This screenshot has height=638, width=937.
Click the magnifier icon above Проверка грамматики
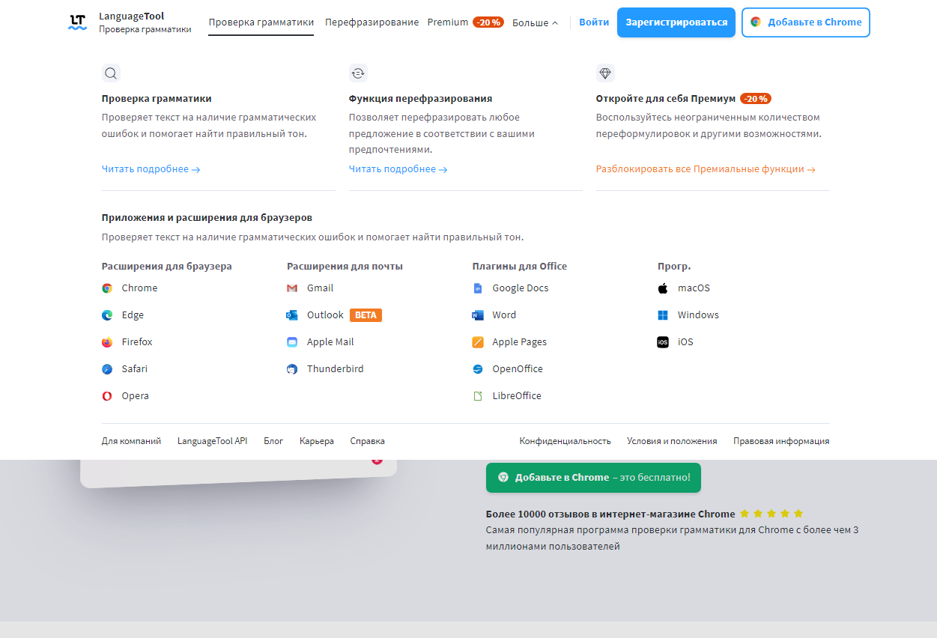click(111, 73)
